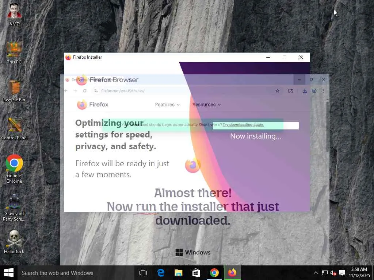Click the taskbar search box
374x280 pixels.
coord(76,273)
